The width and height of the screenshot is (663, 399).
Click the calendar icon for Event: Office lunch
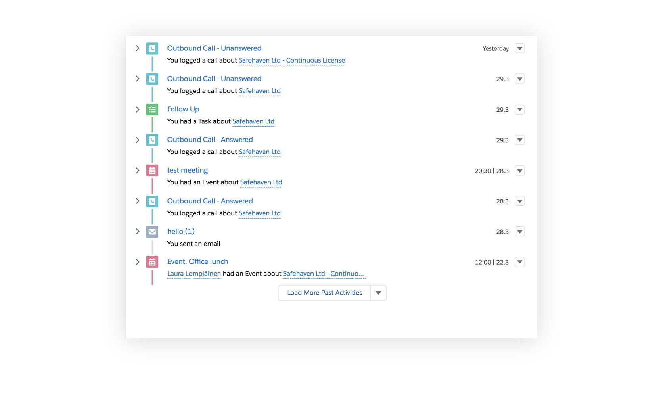point(152,262)
